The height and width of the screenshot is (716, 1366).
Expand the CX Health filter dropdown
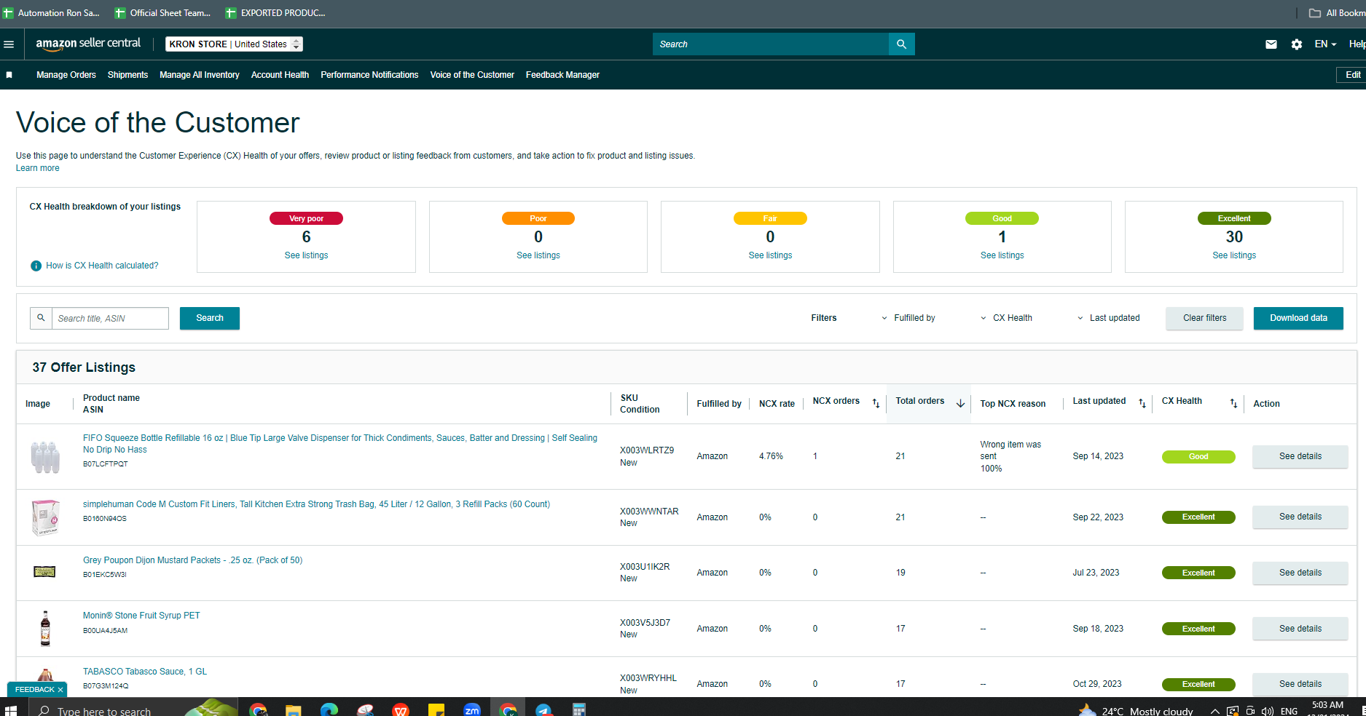1006,318
